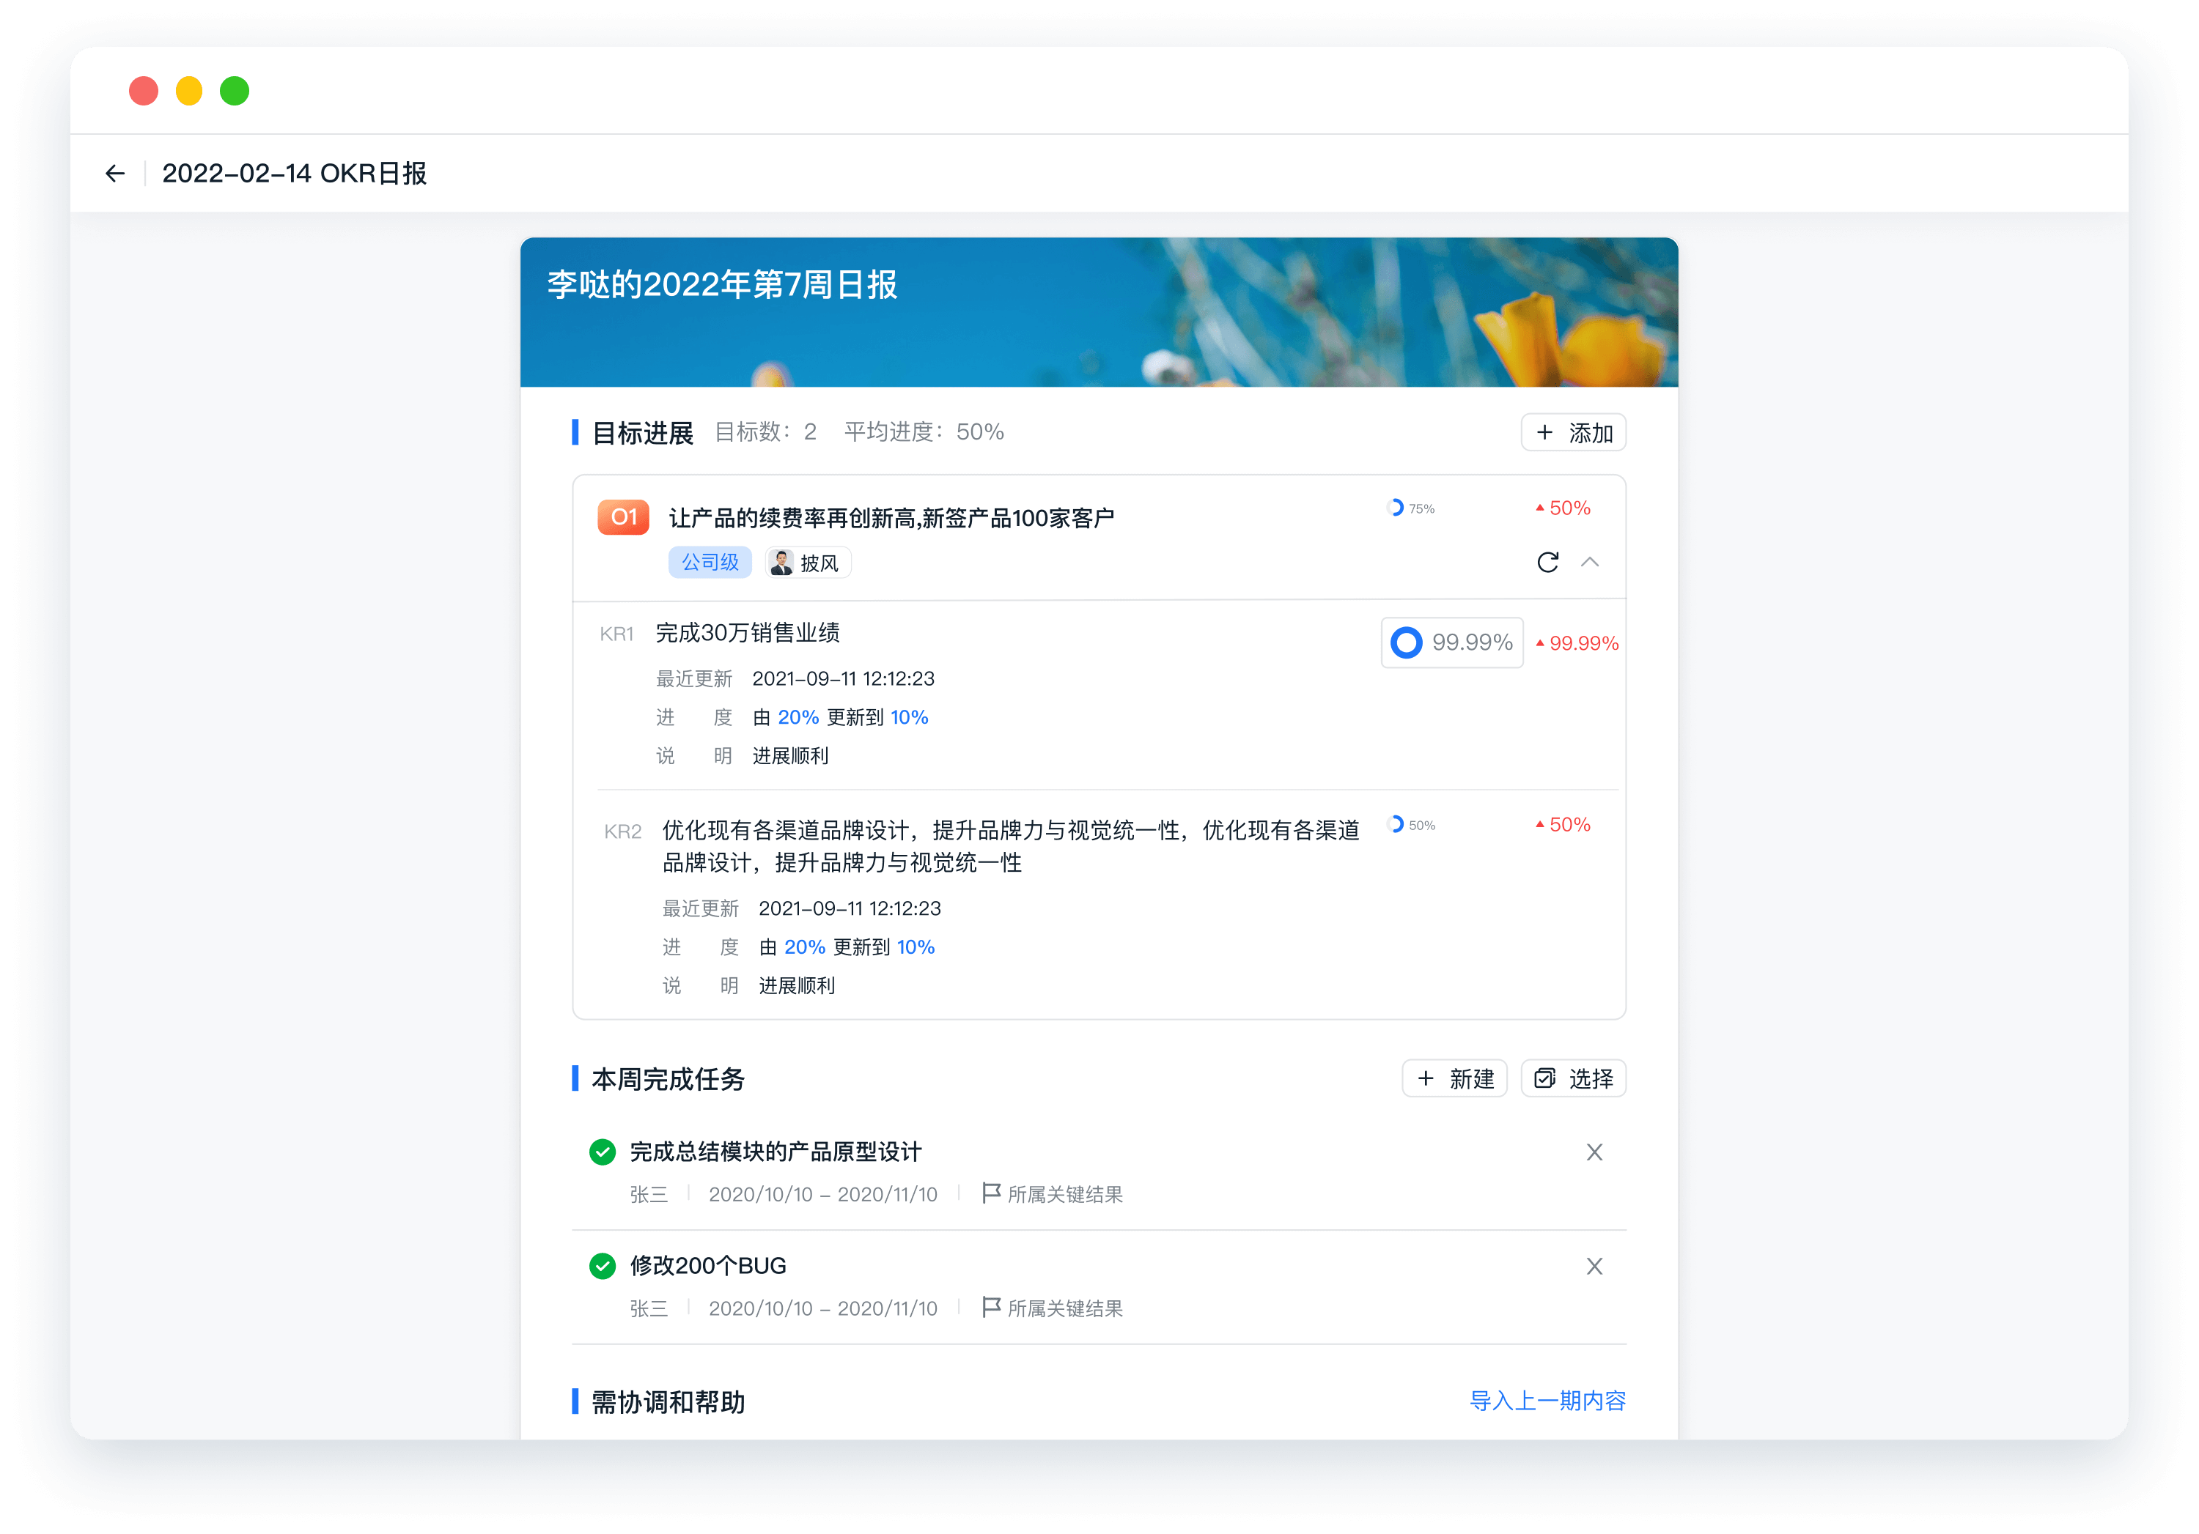Open owner 披风 avatar chip
Viewport: 2199px width, 1534px height.
807,563
